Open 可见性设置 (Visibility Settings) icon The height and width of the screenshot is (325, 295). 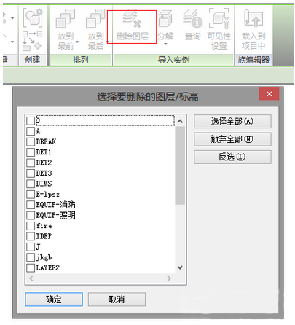pos(219,18)
